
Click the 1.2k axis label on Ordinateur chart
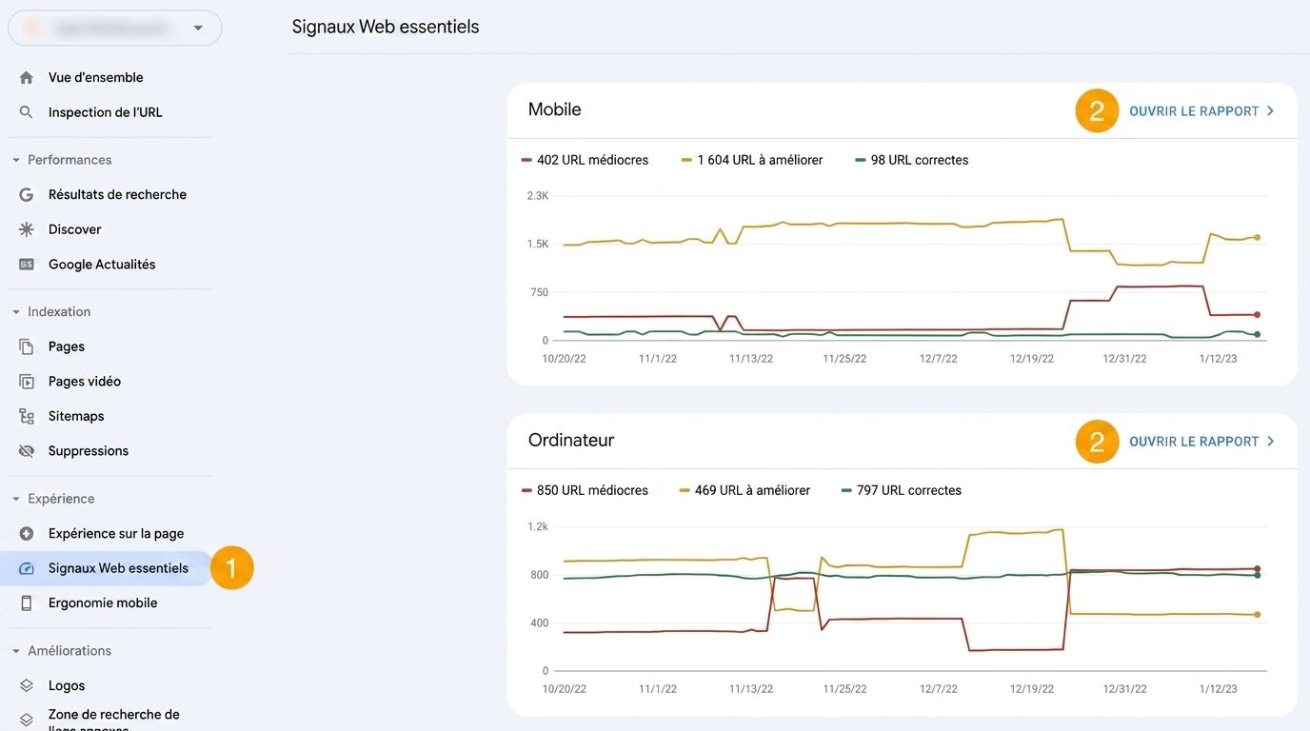click(538, 526)
